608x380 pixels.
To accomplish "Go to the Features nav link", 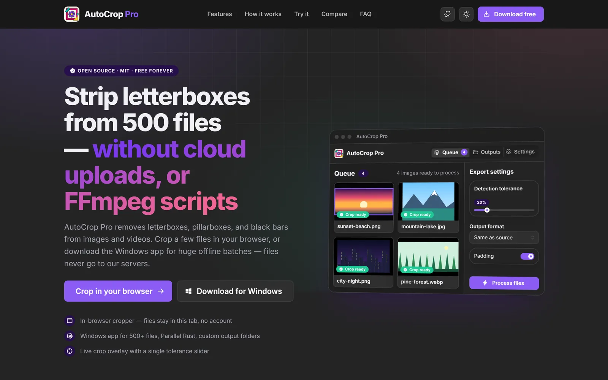I will (x=220, y=14).
